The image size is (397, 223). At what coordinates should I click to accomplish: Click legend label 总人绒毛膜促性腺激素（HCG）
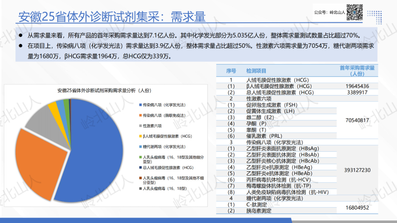(168, 168)
